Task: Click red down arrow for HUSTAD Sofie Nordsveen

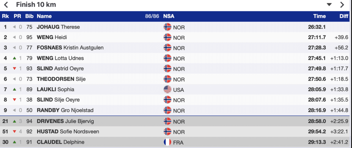Action: [14, 132]
